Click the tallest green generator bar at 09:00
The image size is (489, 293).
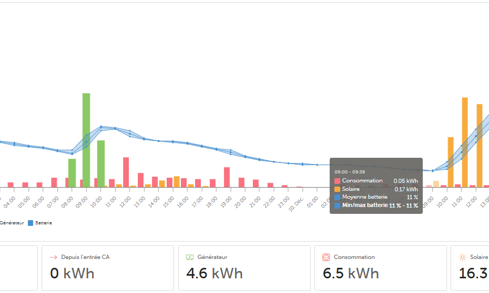86,139
